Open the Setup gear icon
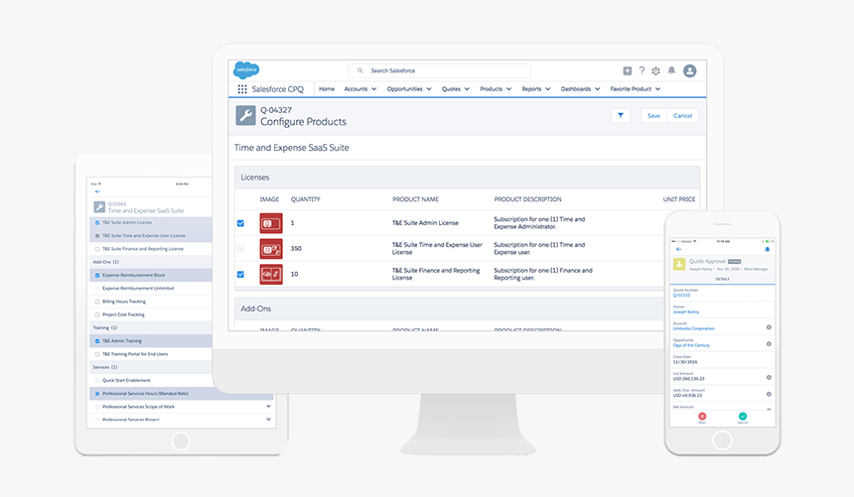The image size is (854, 497). coord(655,70)
